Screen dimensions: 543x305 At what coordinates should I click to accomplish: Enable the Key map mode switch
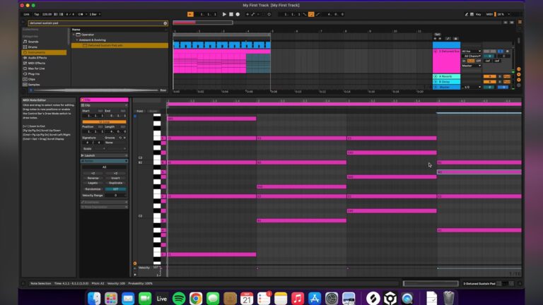(x=478, y=14)
